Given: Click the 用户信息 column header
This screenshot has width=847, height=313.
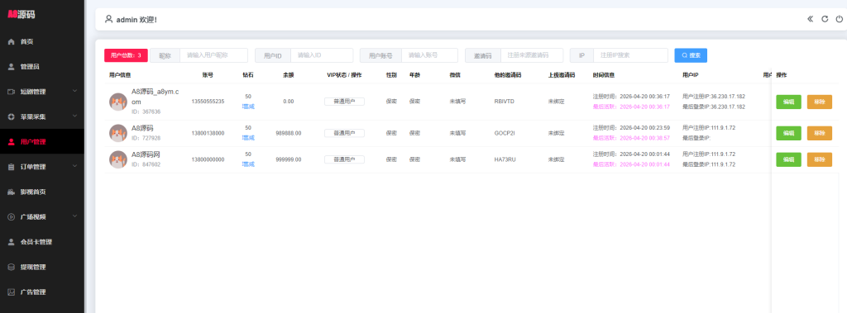Looking at the screenshot, I should (x=120, y=75).
